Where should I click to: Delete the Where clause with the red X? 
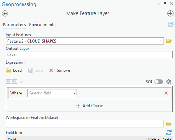(166, 93)
